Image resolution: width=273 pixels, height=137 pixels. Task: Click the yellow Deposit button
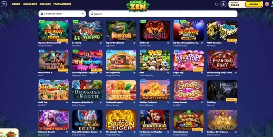pyautogui.click(x=254, y=4)
